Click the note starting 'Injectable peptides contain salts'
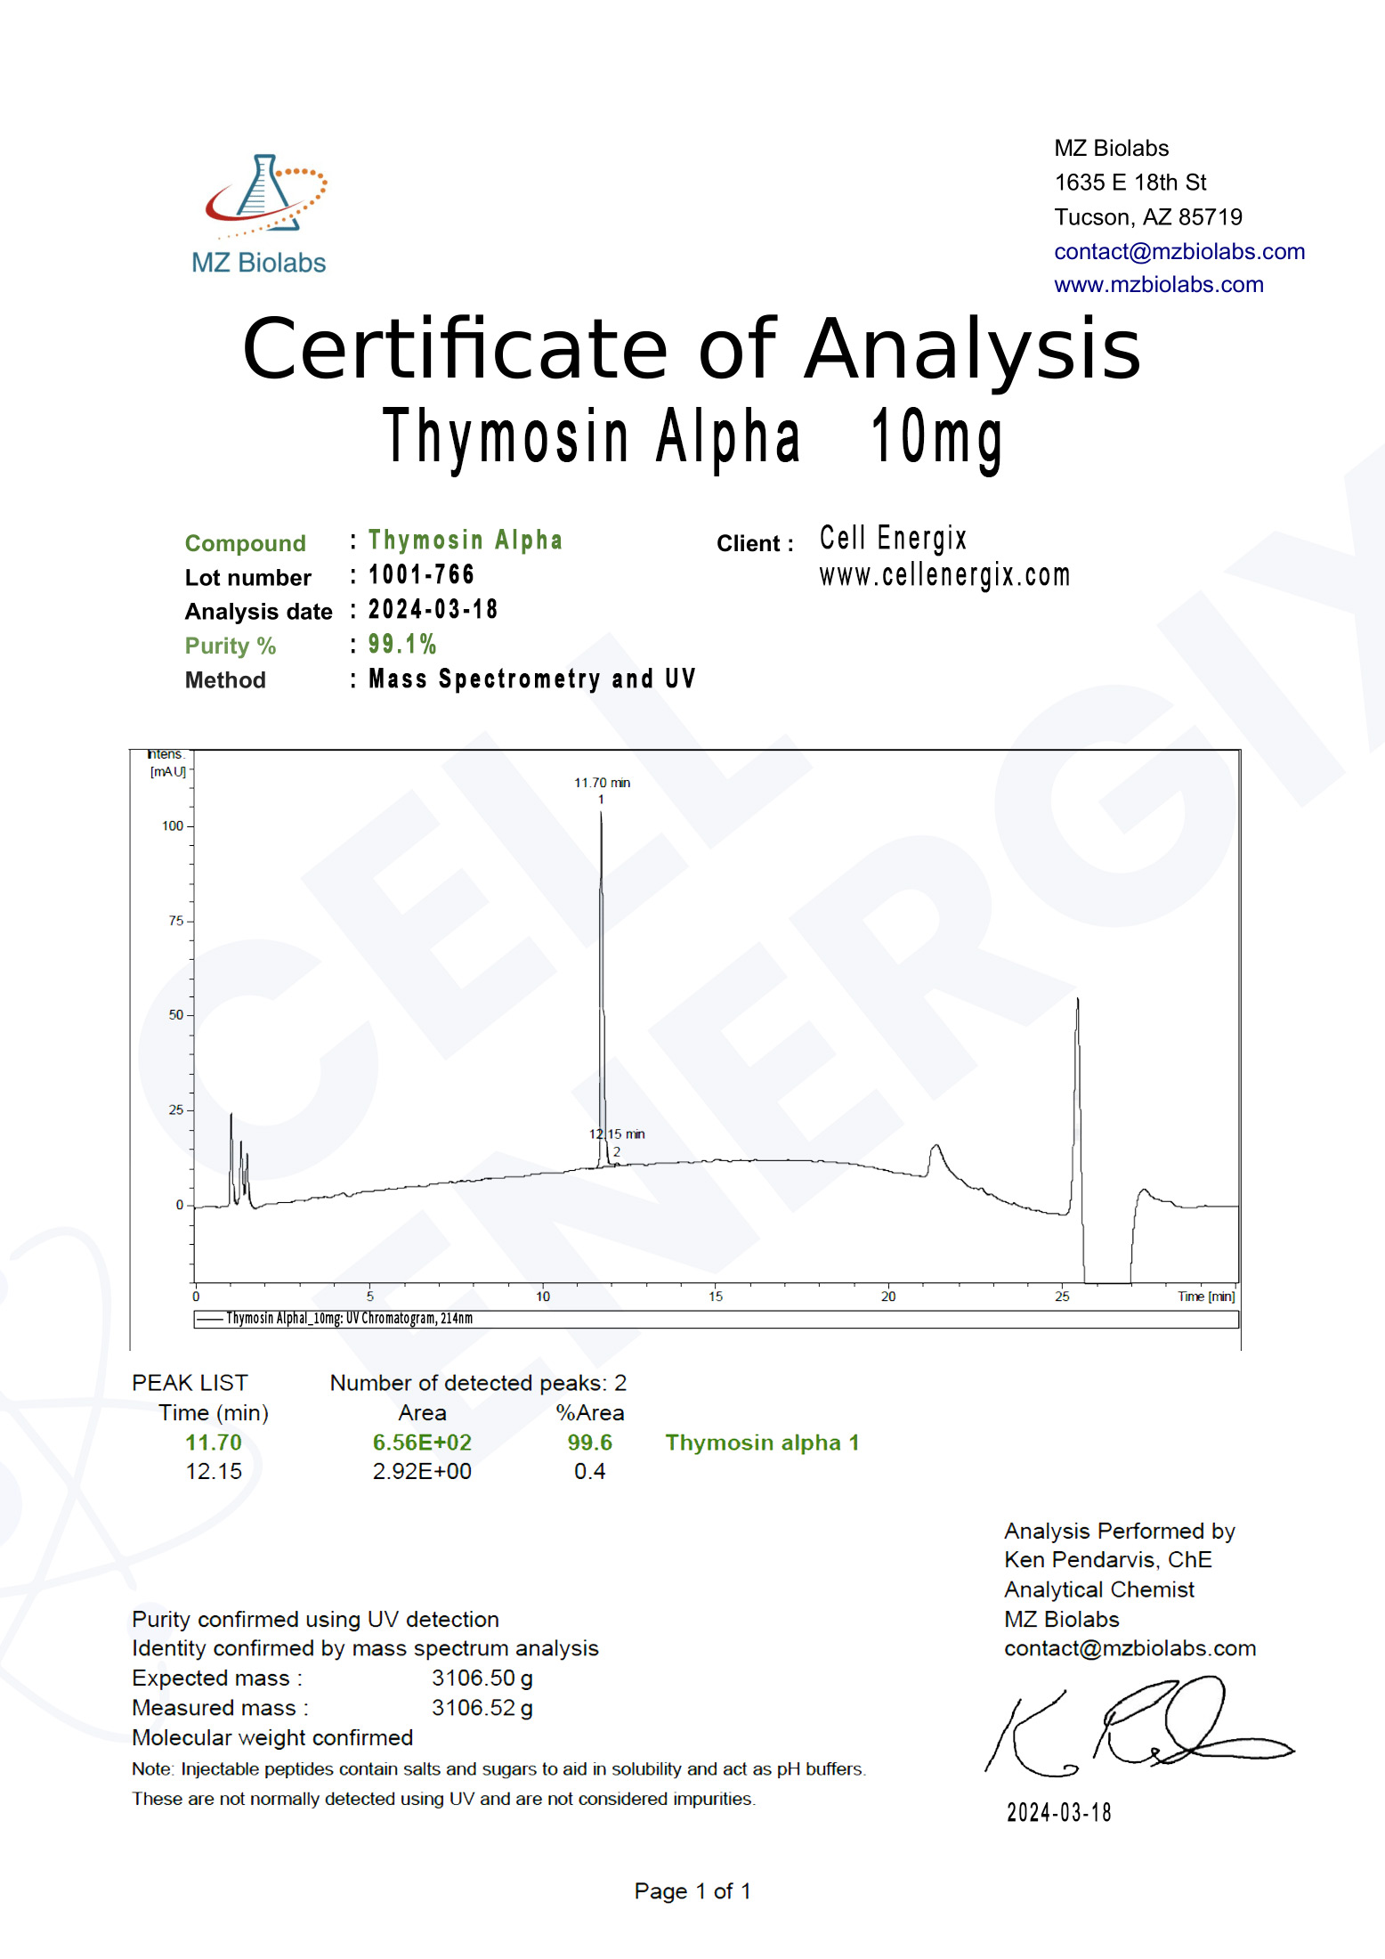 click(499, 1769)
